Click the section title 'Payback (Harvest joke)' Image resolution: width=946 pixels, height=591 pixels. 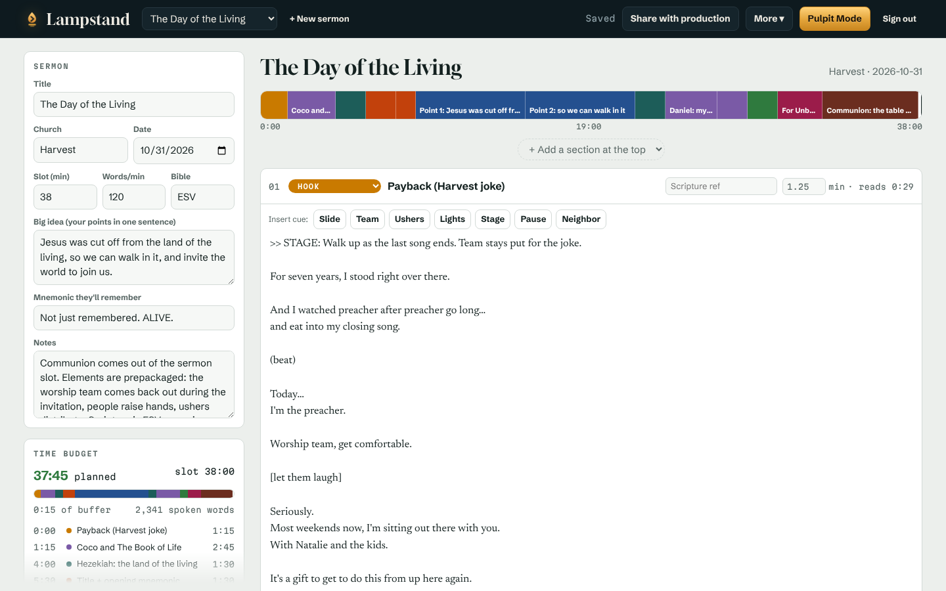point(446,186)
